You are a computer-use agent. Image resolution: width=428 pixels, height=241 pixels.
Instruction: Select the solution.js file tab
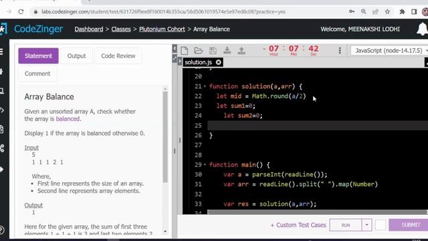pos(198,62)
